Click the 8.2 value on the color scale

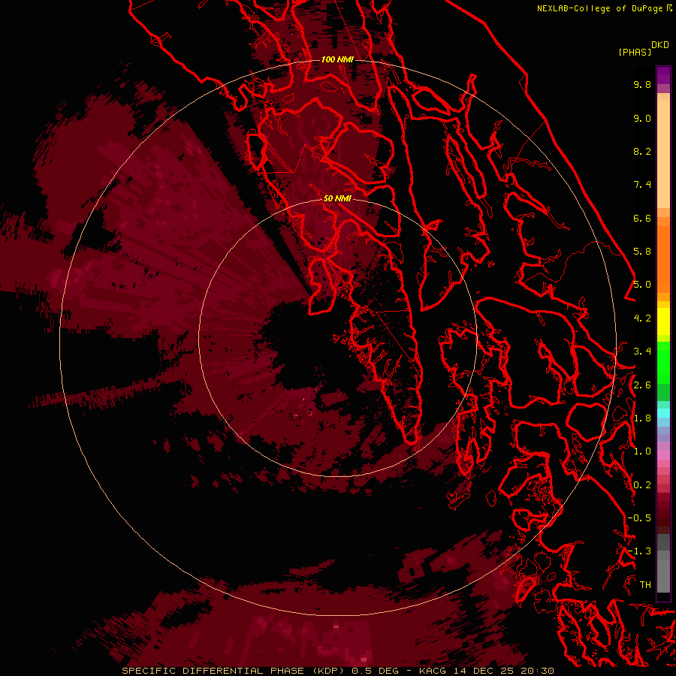coord(642,151)
